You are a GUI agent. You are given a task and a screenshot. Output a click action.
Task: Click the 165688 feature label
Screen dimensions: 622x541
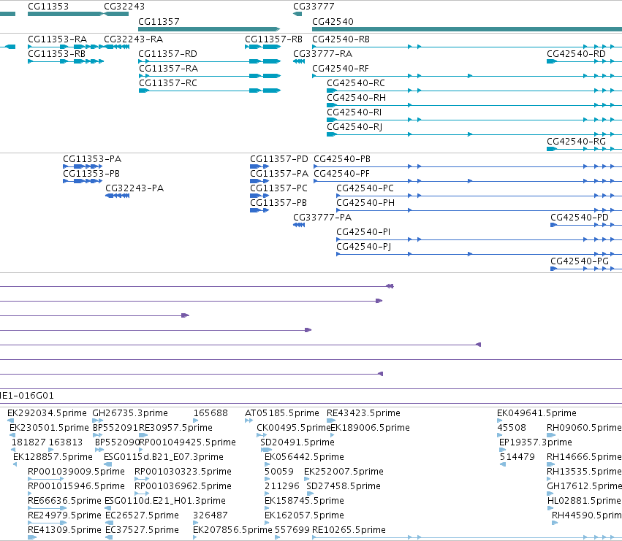pyautogui.click(x=211, y=413)
